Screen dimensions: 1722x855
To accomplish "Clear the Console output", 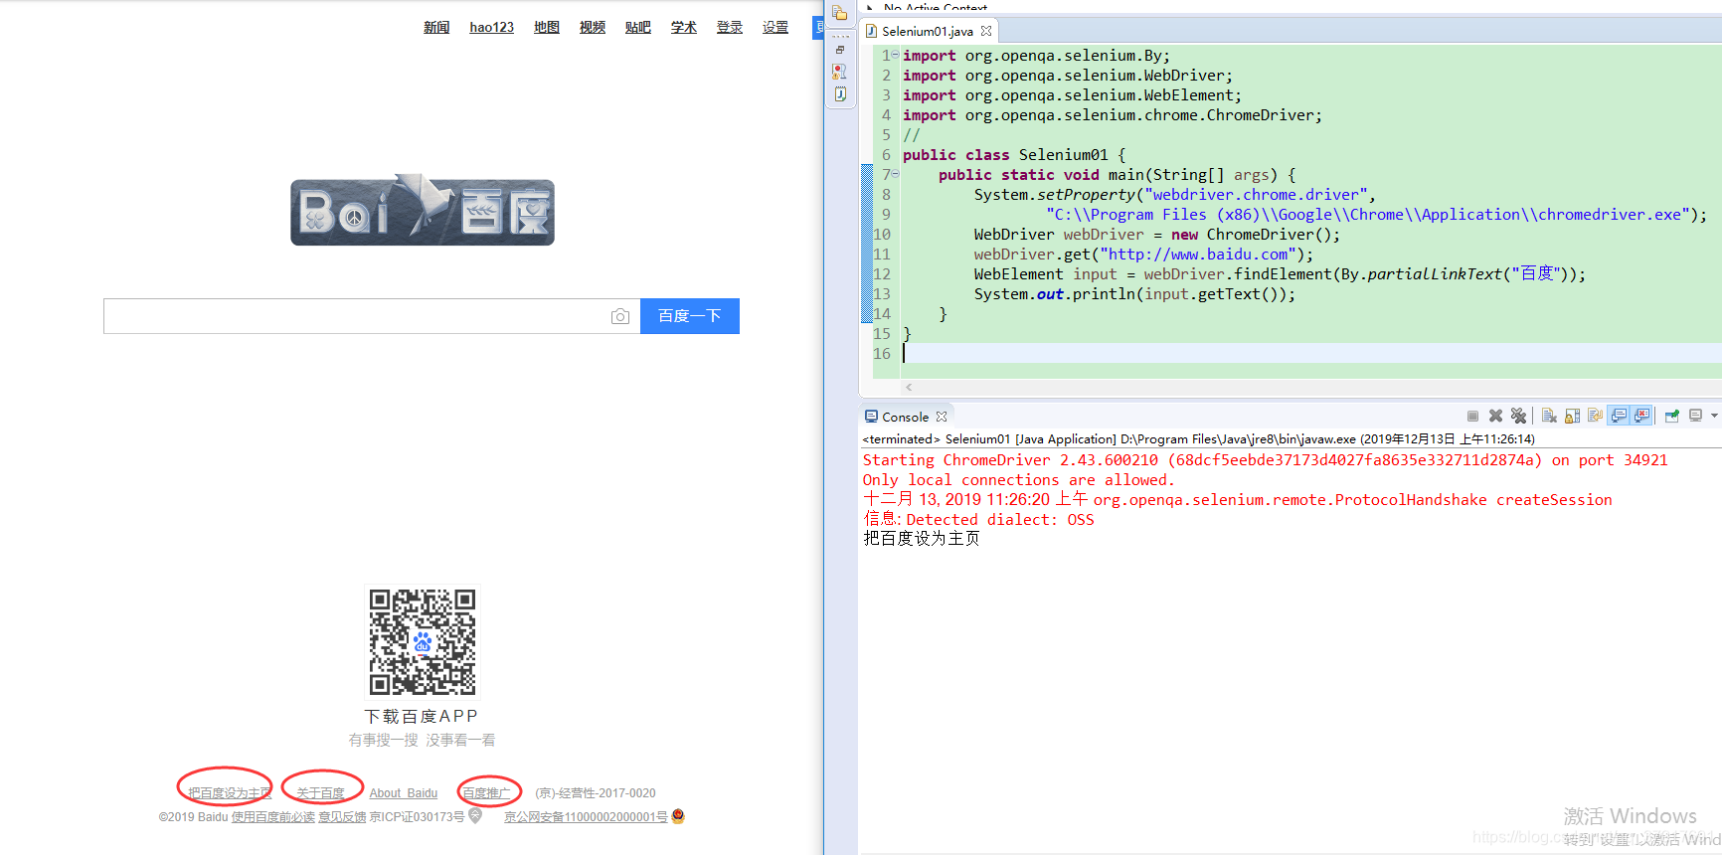I will [1549, 417].
